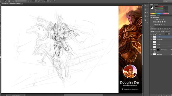Screen dimensions: 172x96
Task: Add an Exposure adjustment
Action: (162, 19)
